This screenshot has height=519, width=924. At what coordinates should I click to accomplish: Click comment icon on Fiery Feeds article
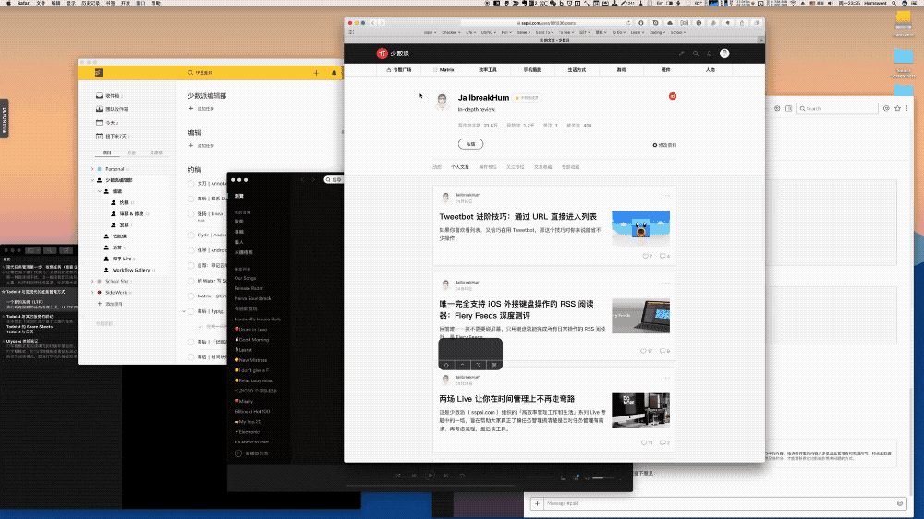tap(662, 351)
